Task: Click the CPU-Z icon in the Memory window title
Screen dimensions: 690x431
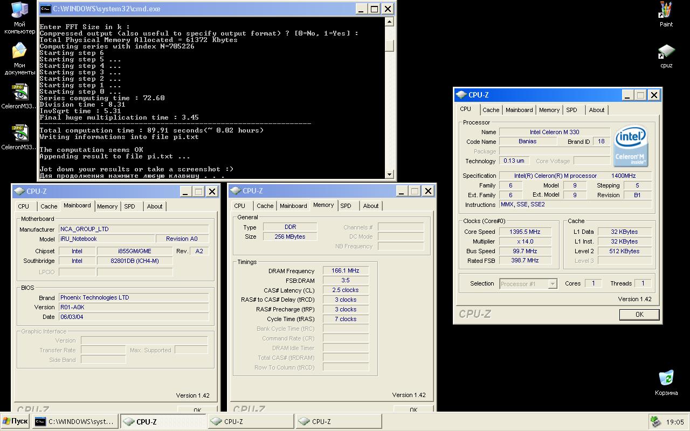Action: tap(236, 191)
